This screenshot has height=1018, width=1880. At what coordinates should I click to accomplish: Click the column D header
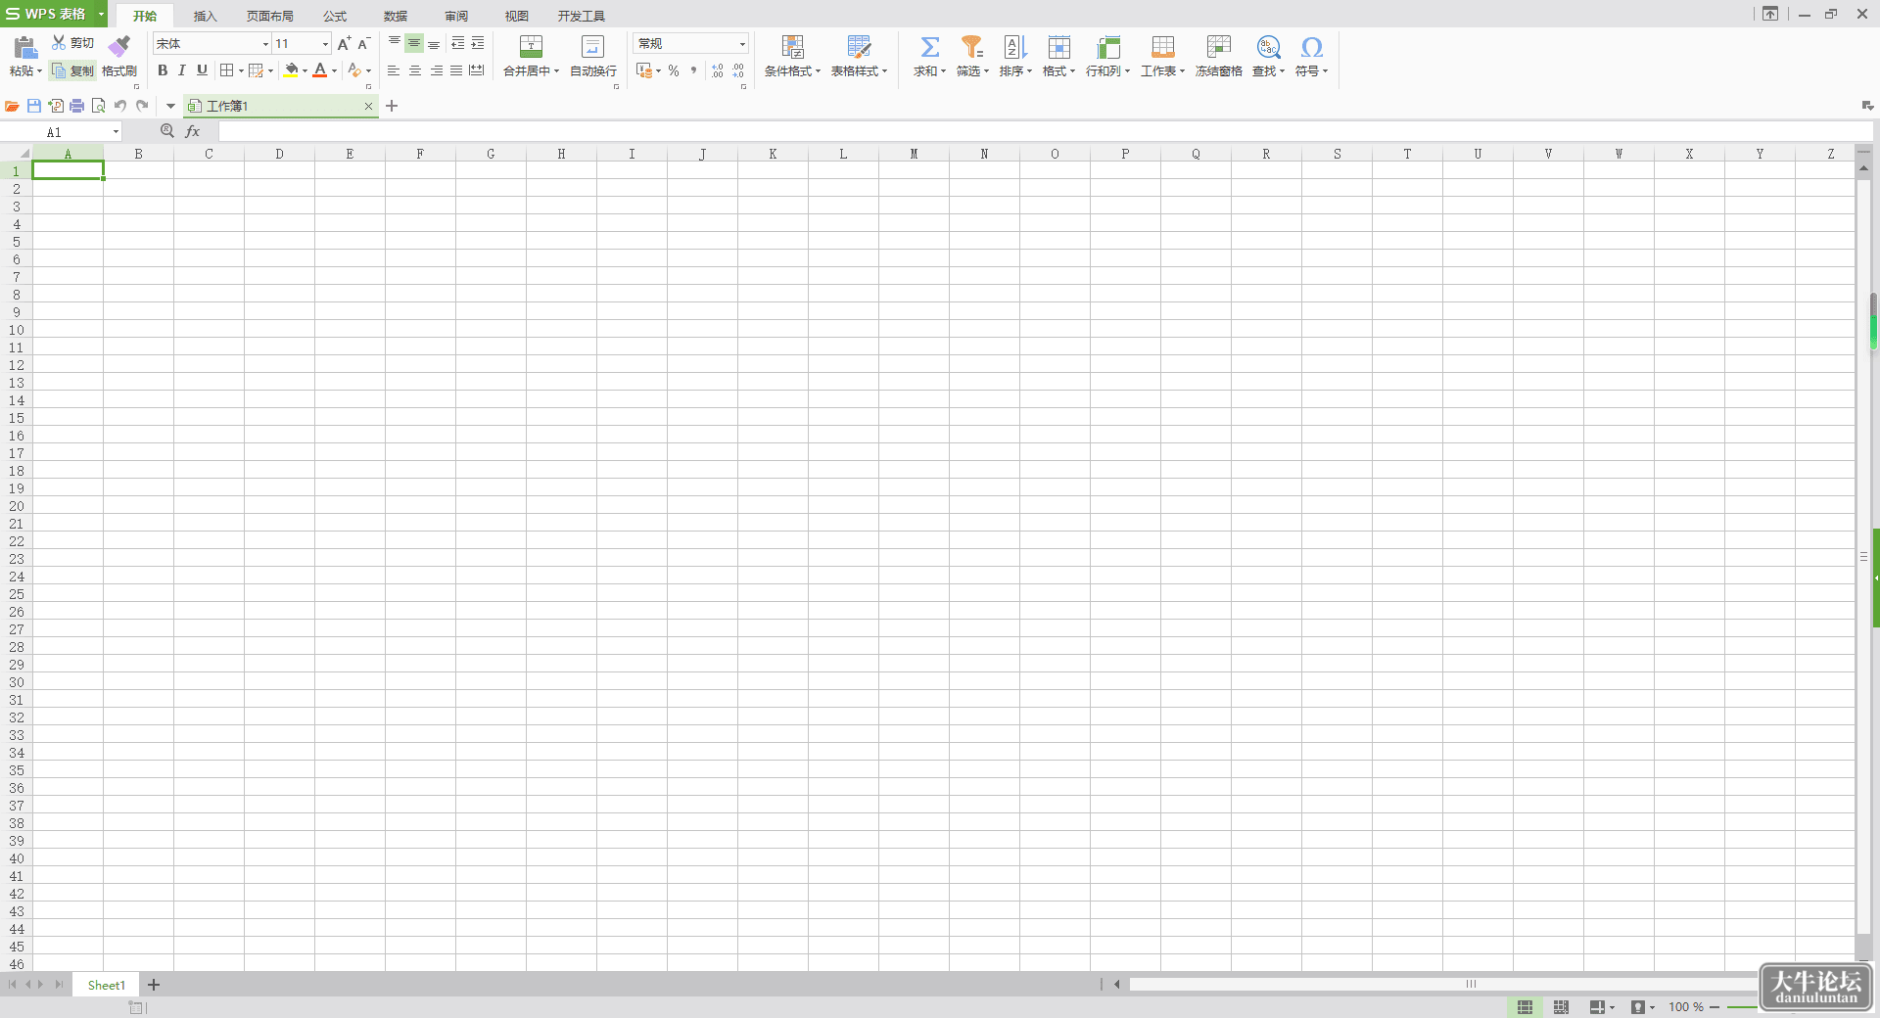(x=279, y=154)
